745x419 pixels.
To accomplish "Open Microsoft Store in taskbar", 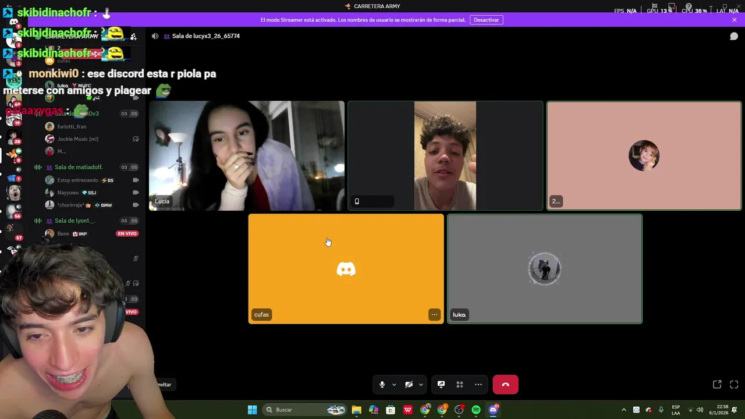I will 391,410.
